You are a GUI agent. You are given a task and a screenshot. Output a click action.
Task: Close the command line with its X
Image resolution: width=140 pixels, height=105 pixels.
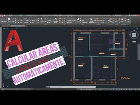[x=47, y=87]
